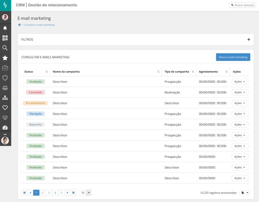Open the org chart hierarchy icon
This screenshot has height=202, width=259.
5,97
